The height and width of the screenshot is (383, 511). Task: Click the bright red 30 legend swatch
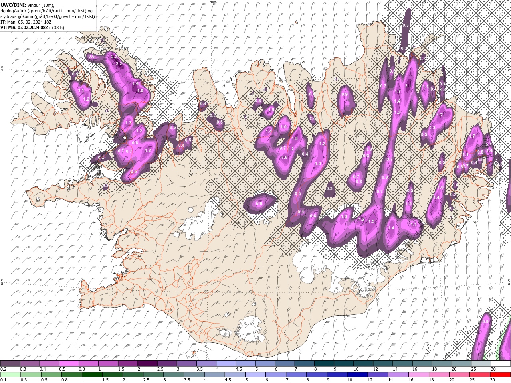(501, 375)
